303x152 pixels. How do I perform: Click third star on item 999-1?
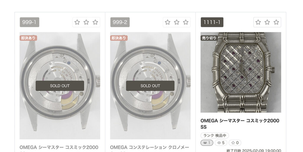click(95, 22)
